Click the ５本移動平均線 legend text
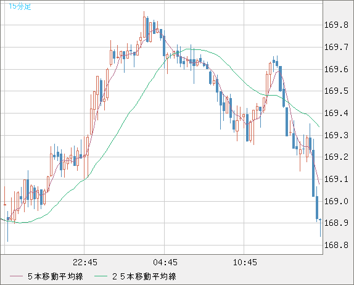 coord(56,276)
